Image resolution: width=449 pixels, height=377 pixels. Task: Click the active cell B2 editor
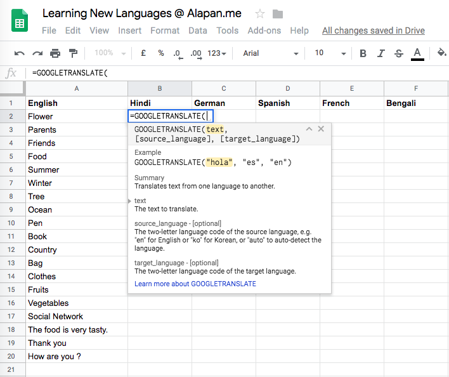[171, 116]
